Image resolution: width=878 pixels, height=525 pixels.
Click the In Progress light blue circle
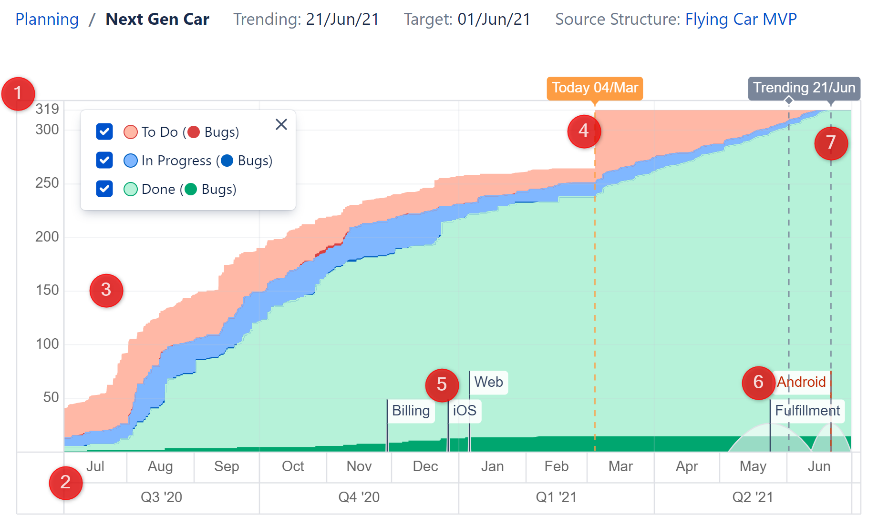coord(131,161)
